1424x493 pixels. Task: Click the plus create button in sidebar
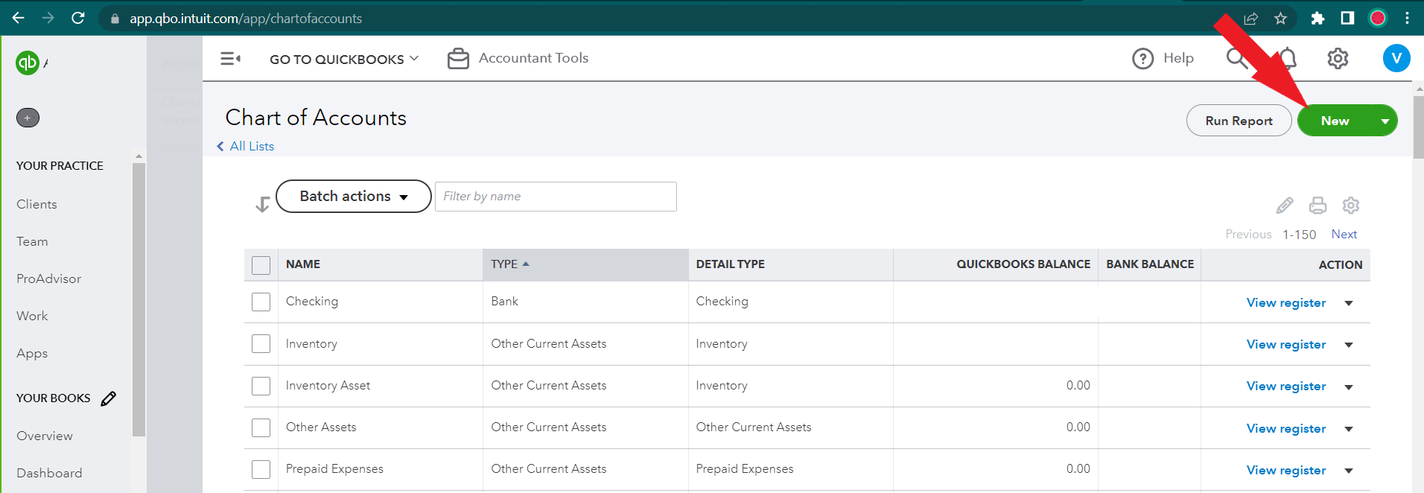click(x=28, y=118)
